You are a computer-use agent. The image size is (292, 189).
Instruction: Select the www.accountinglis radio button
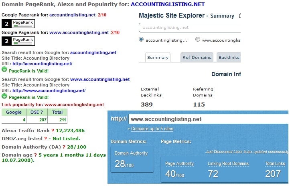click(x=198, y=39)
